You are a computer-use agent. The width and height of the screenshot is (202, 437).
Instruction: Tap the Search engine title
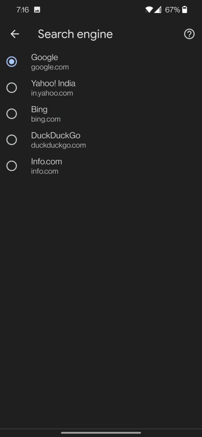coord(75,34)
